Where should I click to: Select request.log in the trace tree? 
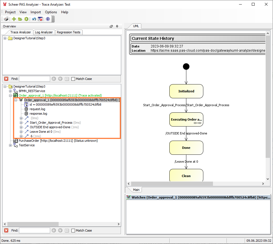click(x=37, y=109)
